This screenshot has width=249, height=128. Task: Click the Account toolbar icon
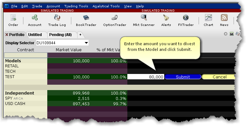pos(34,20)
